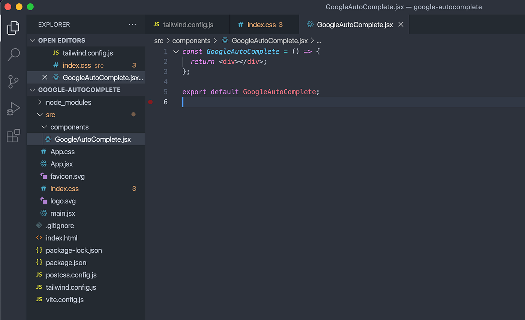Click the JS icon beside vite.config.js
Image resolution: width=525 pixels, height=320 pixels.
click(39, 299)
